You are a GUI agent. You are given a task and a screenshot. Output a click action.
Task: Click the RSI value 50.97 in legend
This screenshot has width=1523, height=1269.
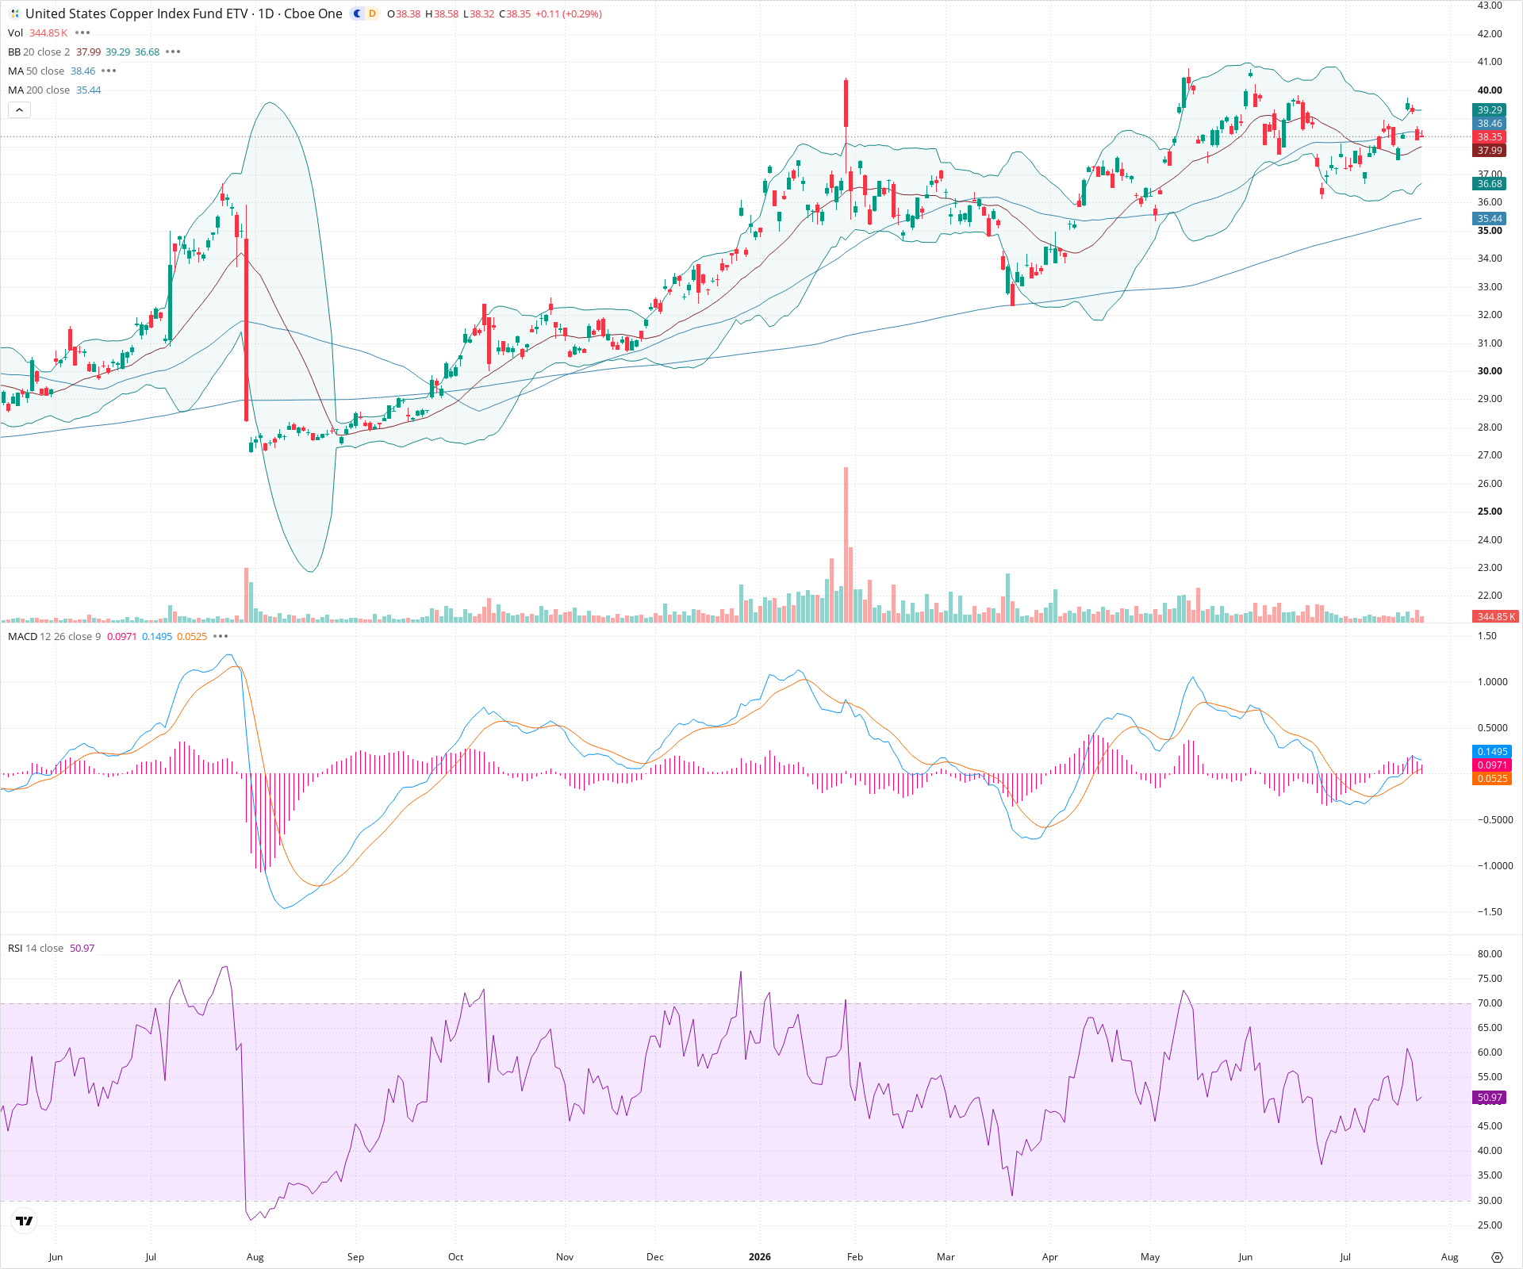(82, 948)
